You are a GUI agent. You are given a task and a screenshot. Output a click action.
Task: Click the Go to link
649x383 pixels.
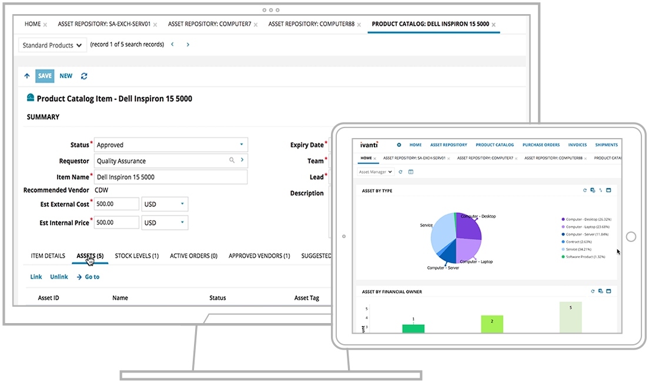(x=88, y=277)
